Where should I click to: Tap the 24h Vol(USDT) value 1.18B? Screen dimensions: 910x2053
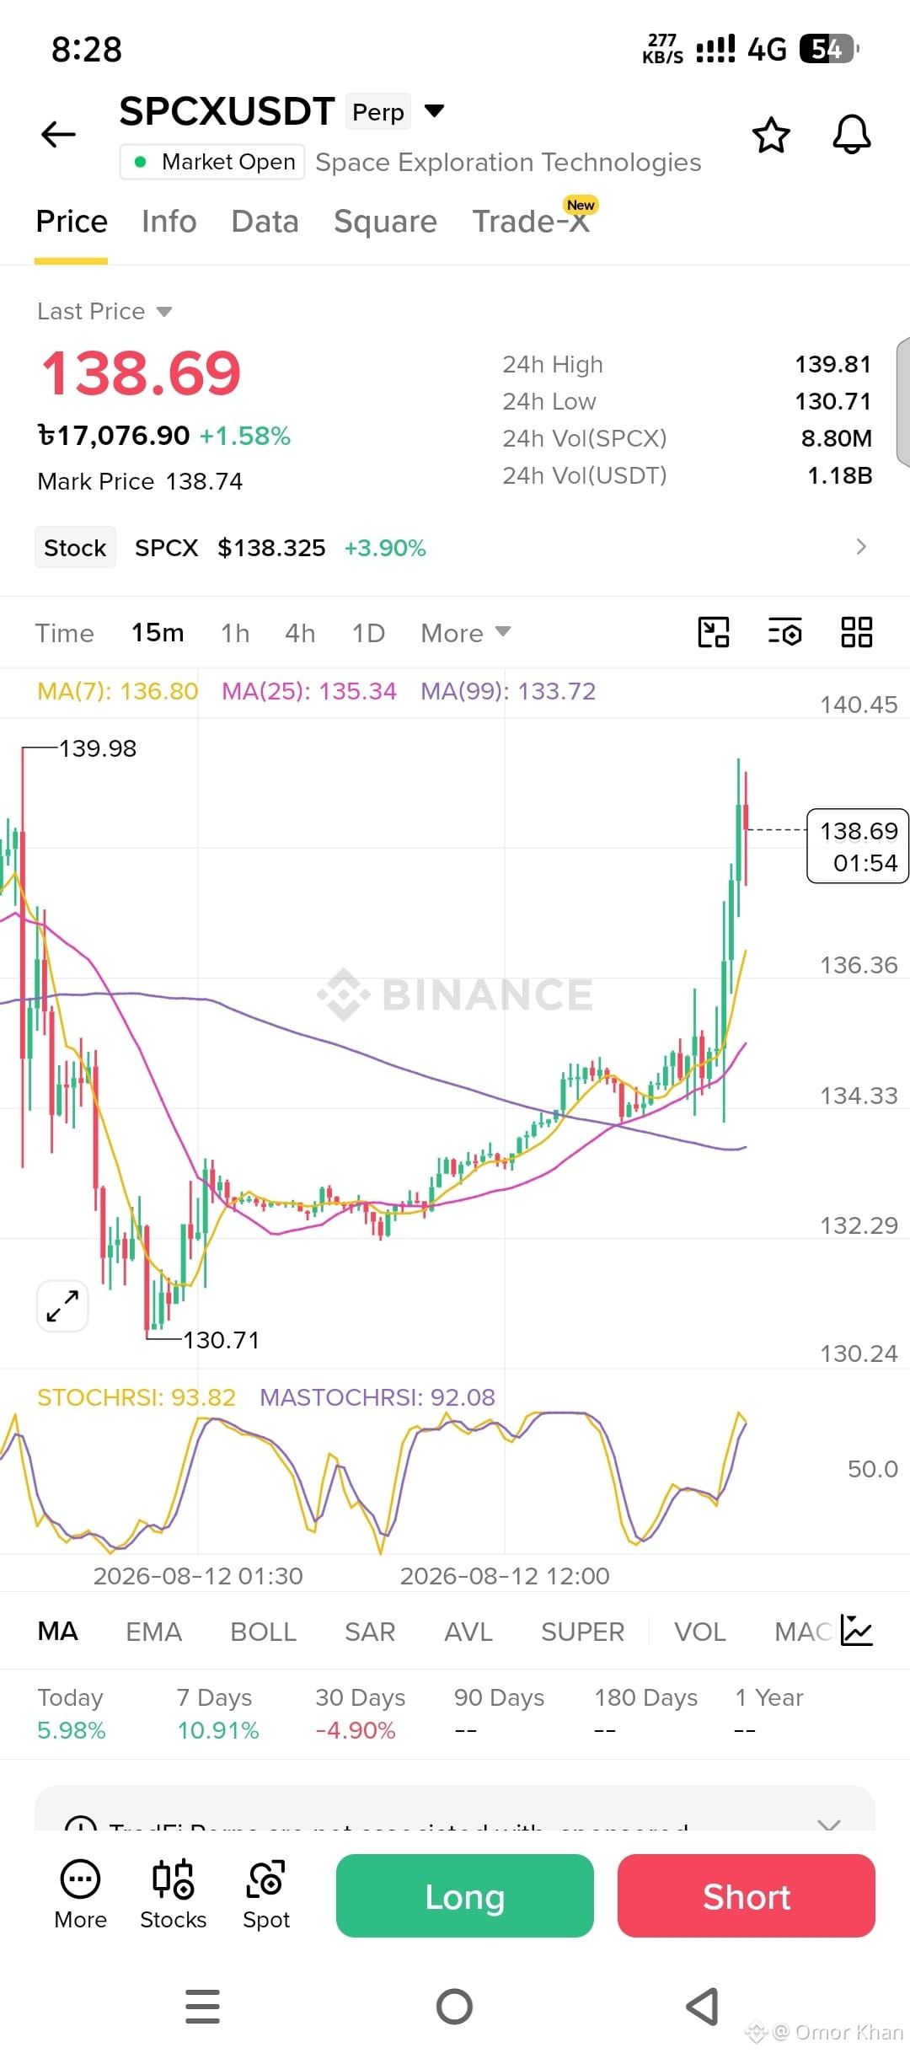tap(840, 475)
